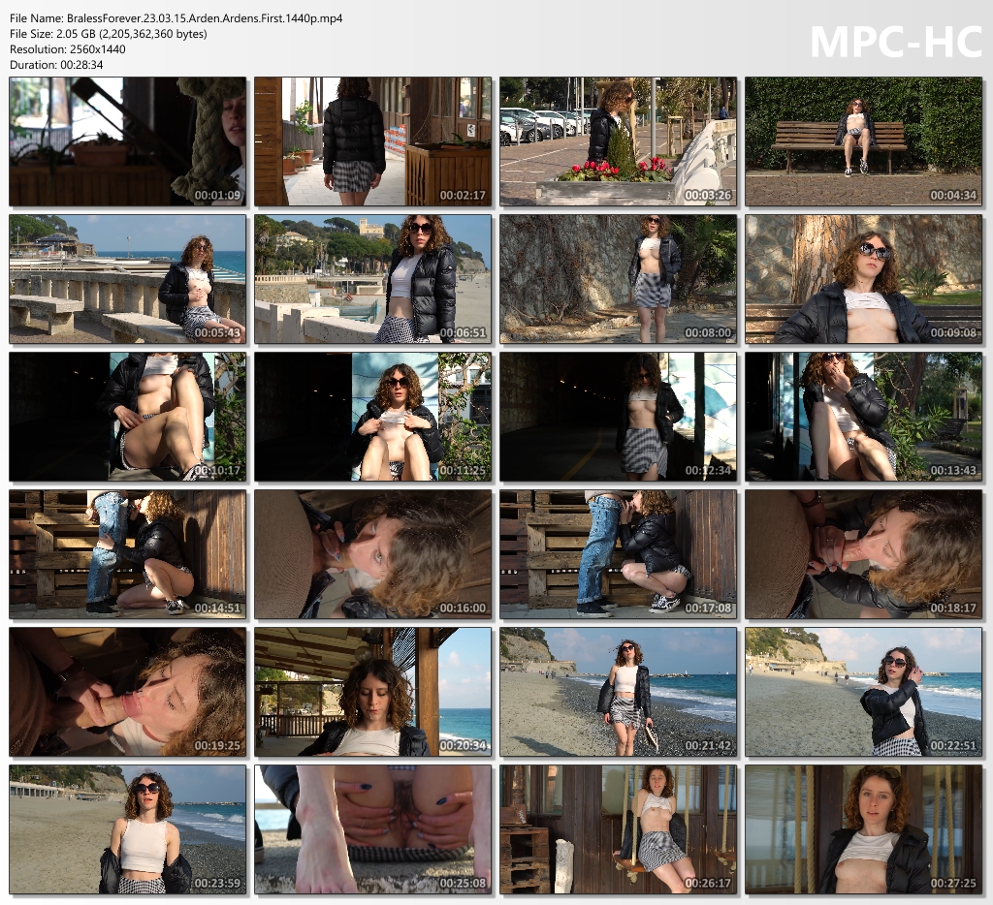The width and height of the screenshot is (993, 905).
Task: Open the final thumbnail at 00:27:25
Action: coord(863,829)
